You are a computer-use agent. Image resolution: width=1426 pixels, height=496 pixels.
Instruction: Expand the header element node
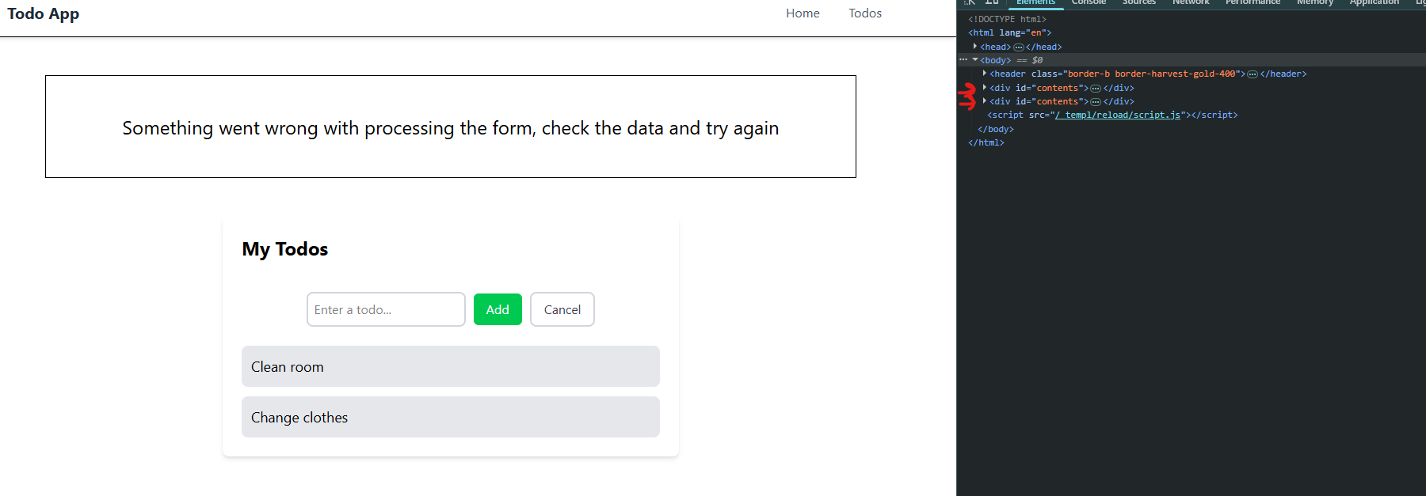tap(985, 74)
